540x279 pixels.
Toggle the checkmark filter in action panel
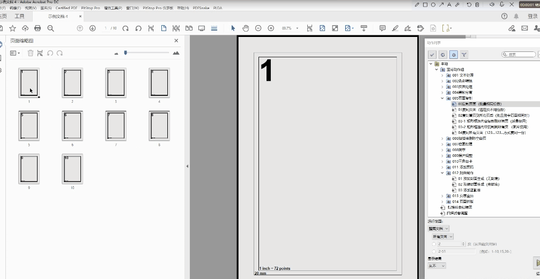[432, 54]
